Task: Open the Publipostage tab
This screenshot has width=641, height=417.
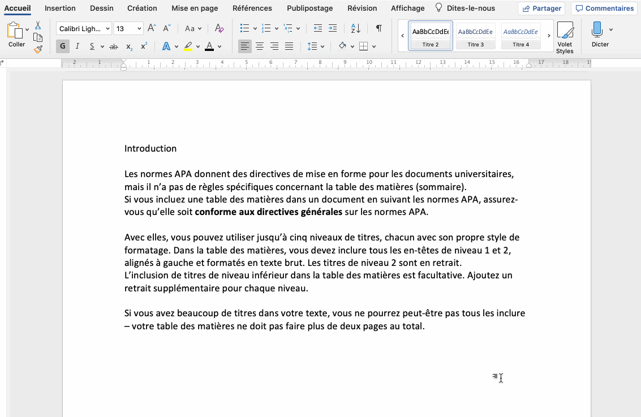Action: coord(309,8)
